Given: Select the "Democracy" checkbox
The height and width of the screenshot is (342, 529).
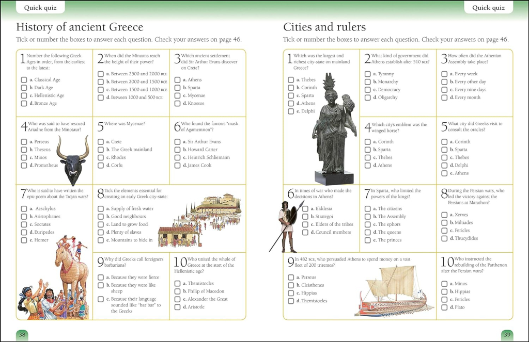Looking at the screenshot, I should pos(368,90).
